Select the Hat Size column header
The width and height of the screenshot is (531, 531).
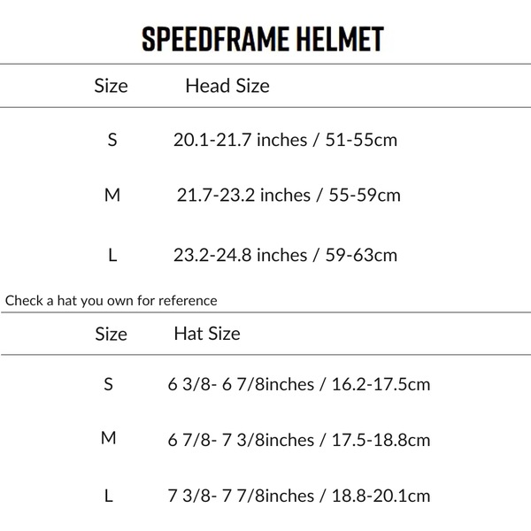(x=207, y=334)
